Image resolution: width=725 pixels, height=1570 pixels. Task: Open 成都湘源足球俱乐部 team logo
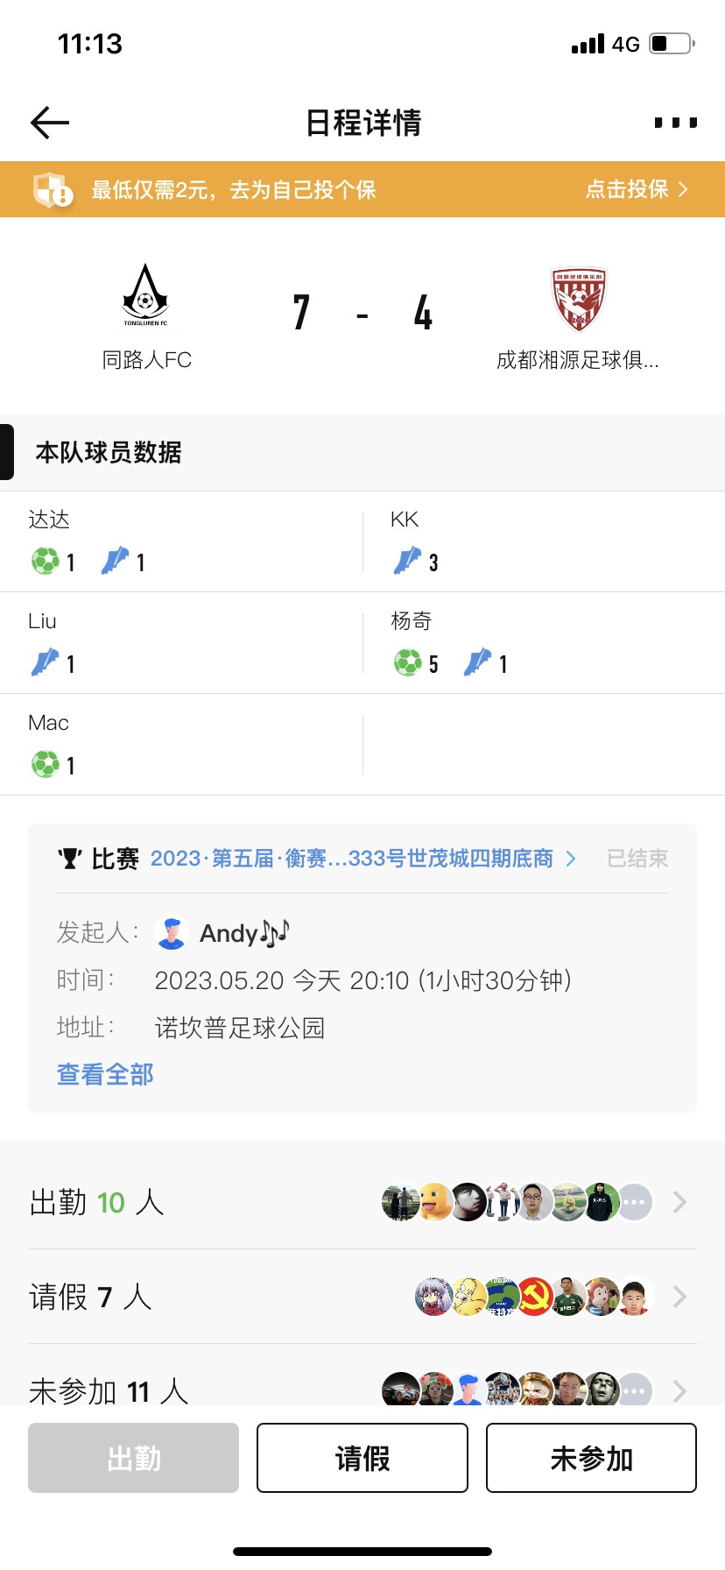pyautogui.click(x=579, y=300)
